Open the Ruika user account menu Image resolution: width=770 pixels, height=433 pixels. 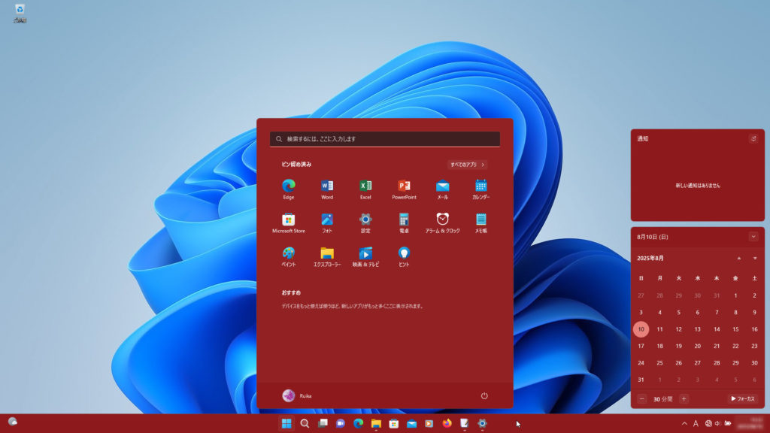pyautogui.click(x=297, y=395)
